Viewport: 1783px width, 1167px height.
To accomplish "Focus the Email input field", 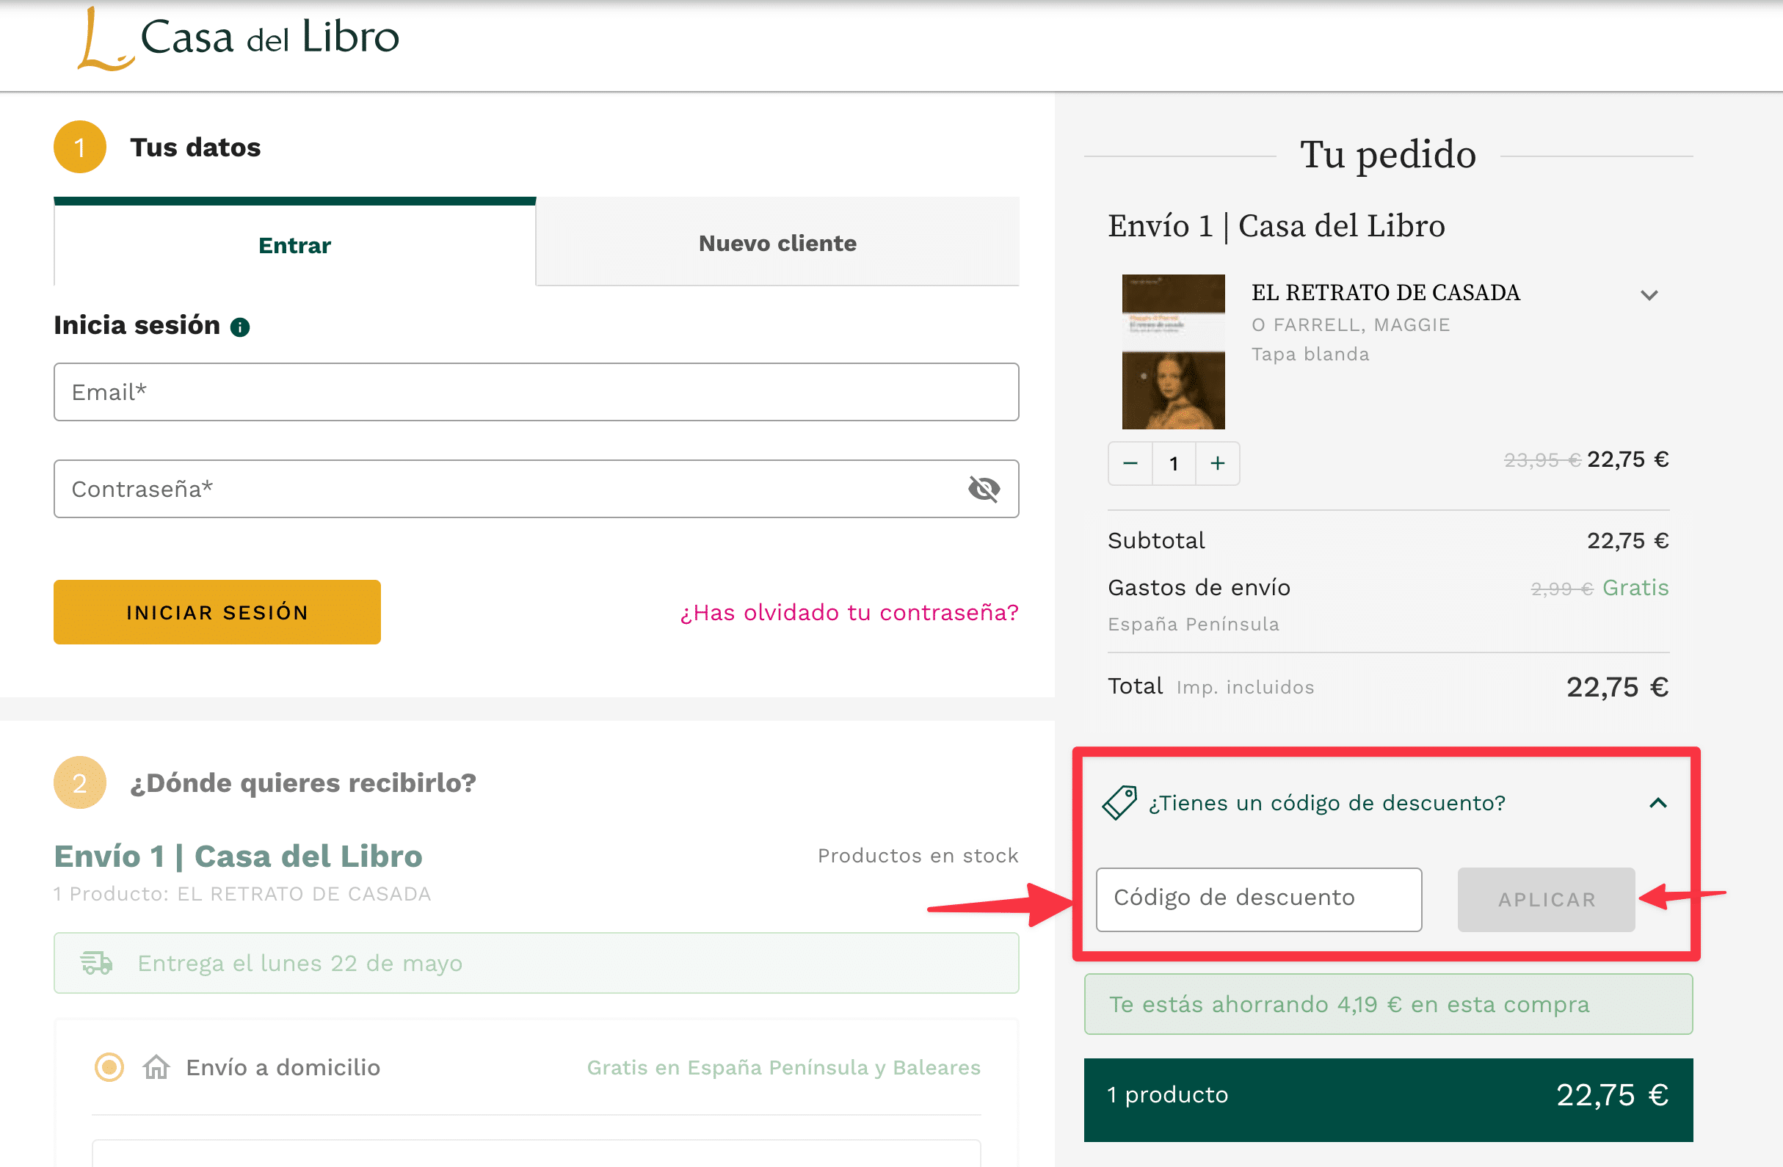I will 536,393.
